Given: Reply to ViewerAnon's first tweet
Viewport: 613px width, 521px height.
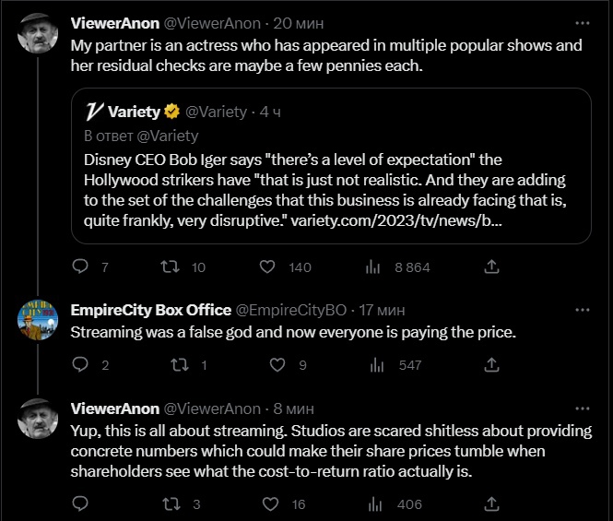Looking at the screenshot, I should tap(80, 266).
